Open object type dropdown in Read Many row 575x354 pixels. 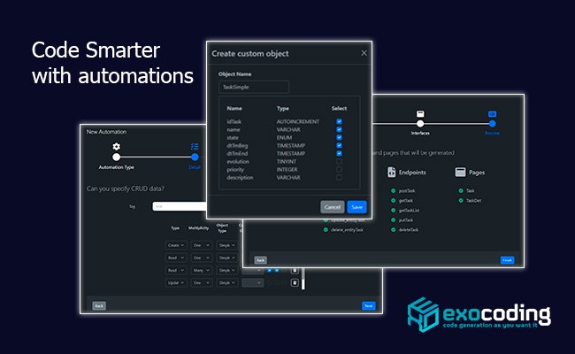pyautogui.click(x=226, y=270)
